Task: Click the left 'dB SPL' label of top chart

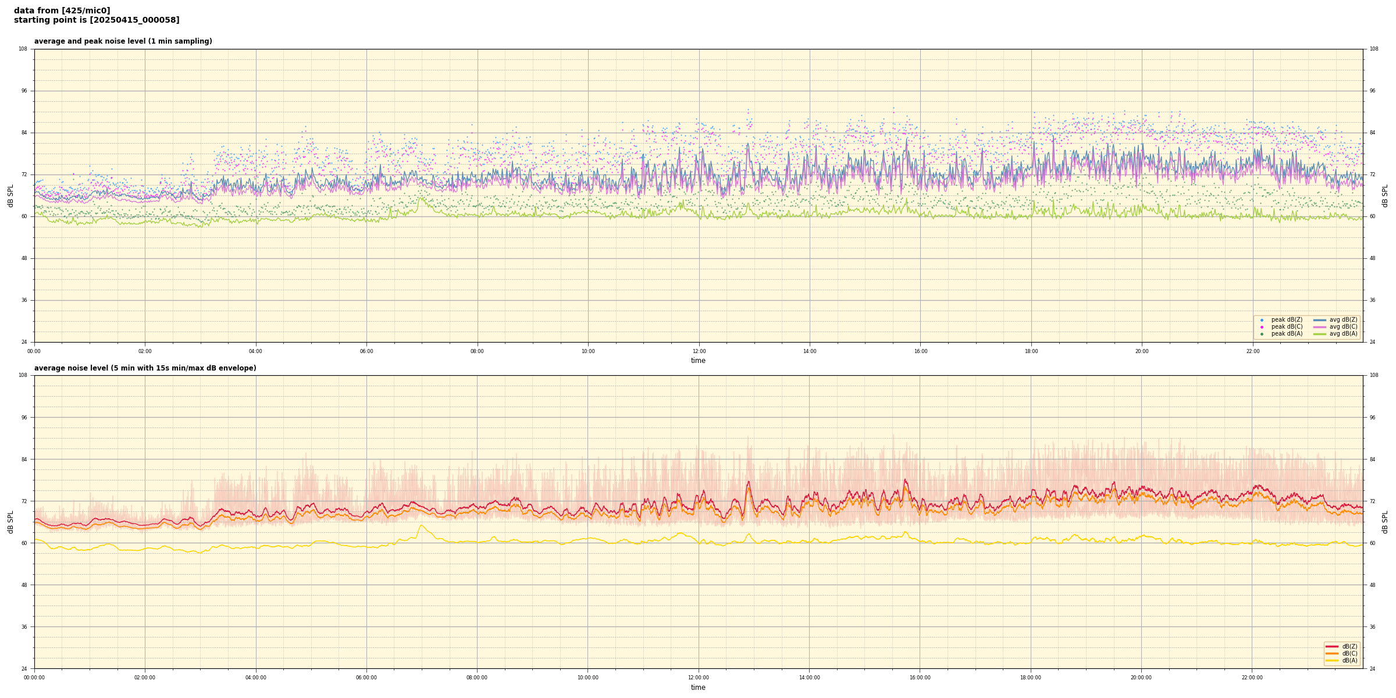Action: (x=10, y=195)
